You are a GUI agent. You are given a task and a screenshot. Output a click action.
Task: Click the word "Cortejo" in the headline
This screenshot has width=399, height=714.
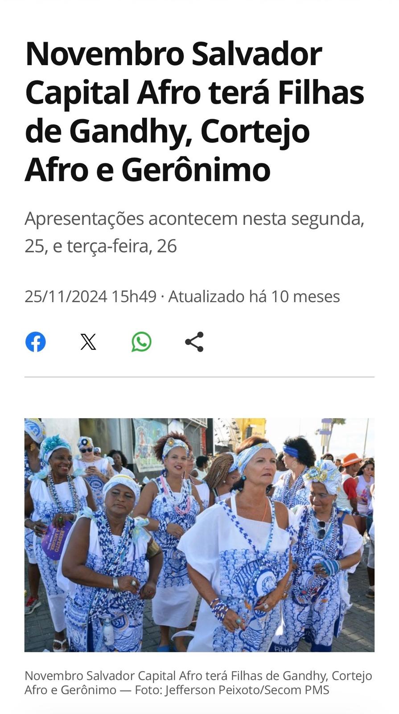pyautogui.click(x=255, y=131)
